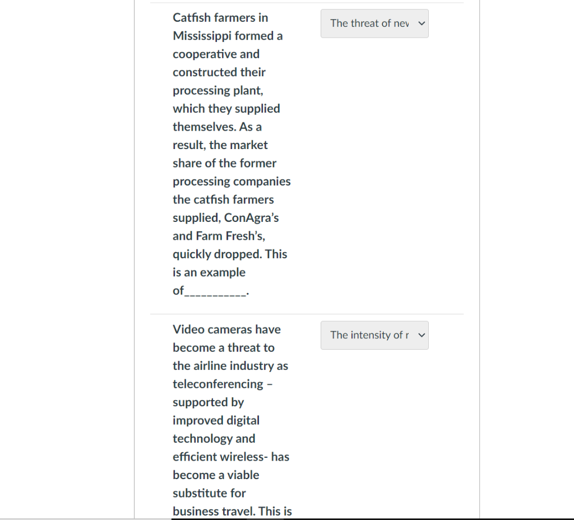Viewport: 574px width, 520px height.
Task: Click 'Mississippi' in the first question
Action: [x=203, y=36]
